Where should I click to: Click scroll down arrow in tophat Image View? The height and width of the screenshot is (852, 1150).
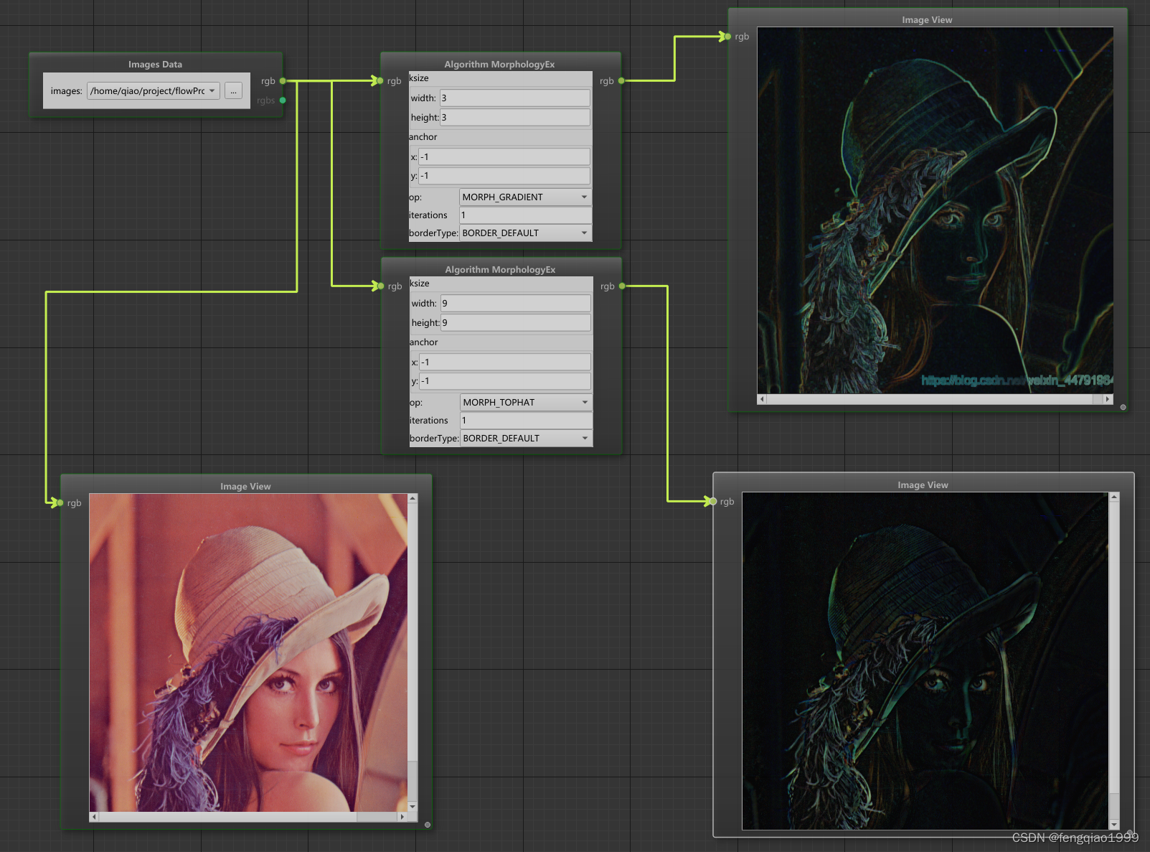tap(1114, 825)
